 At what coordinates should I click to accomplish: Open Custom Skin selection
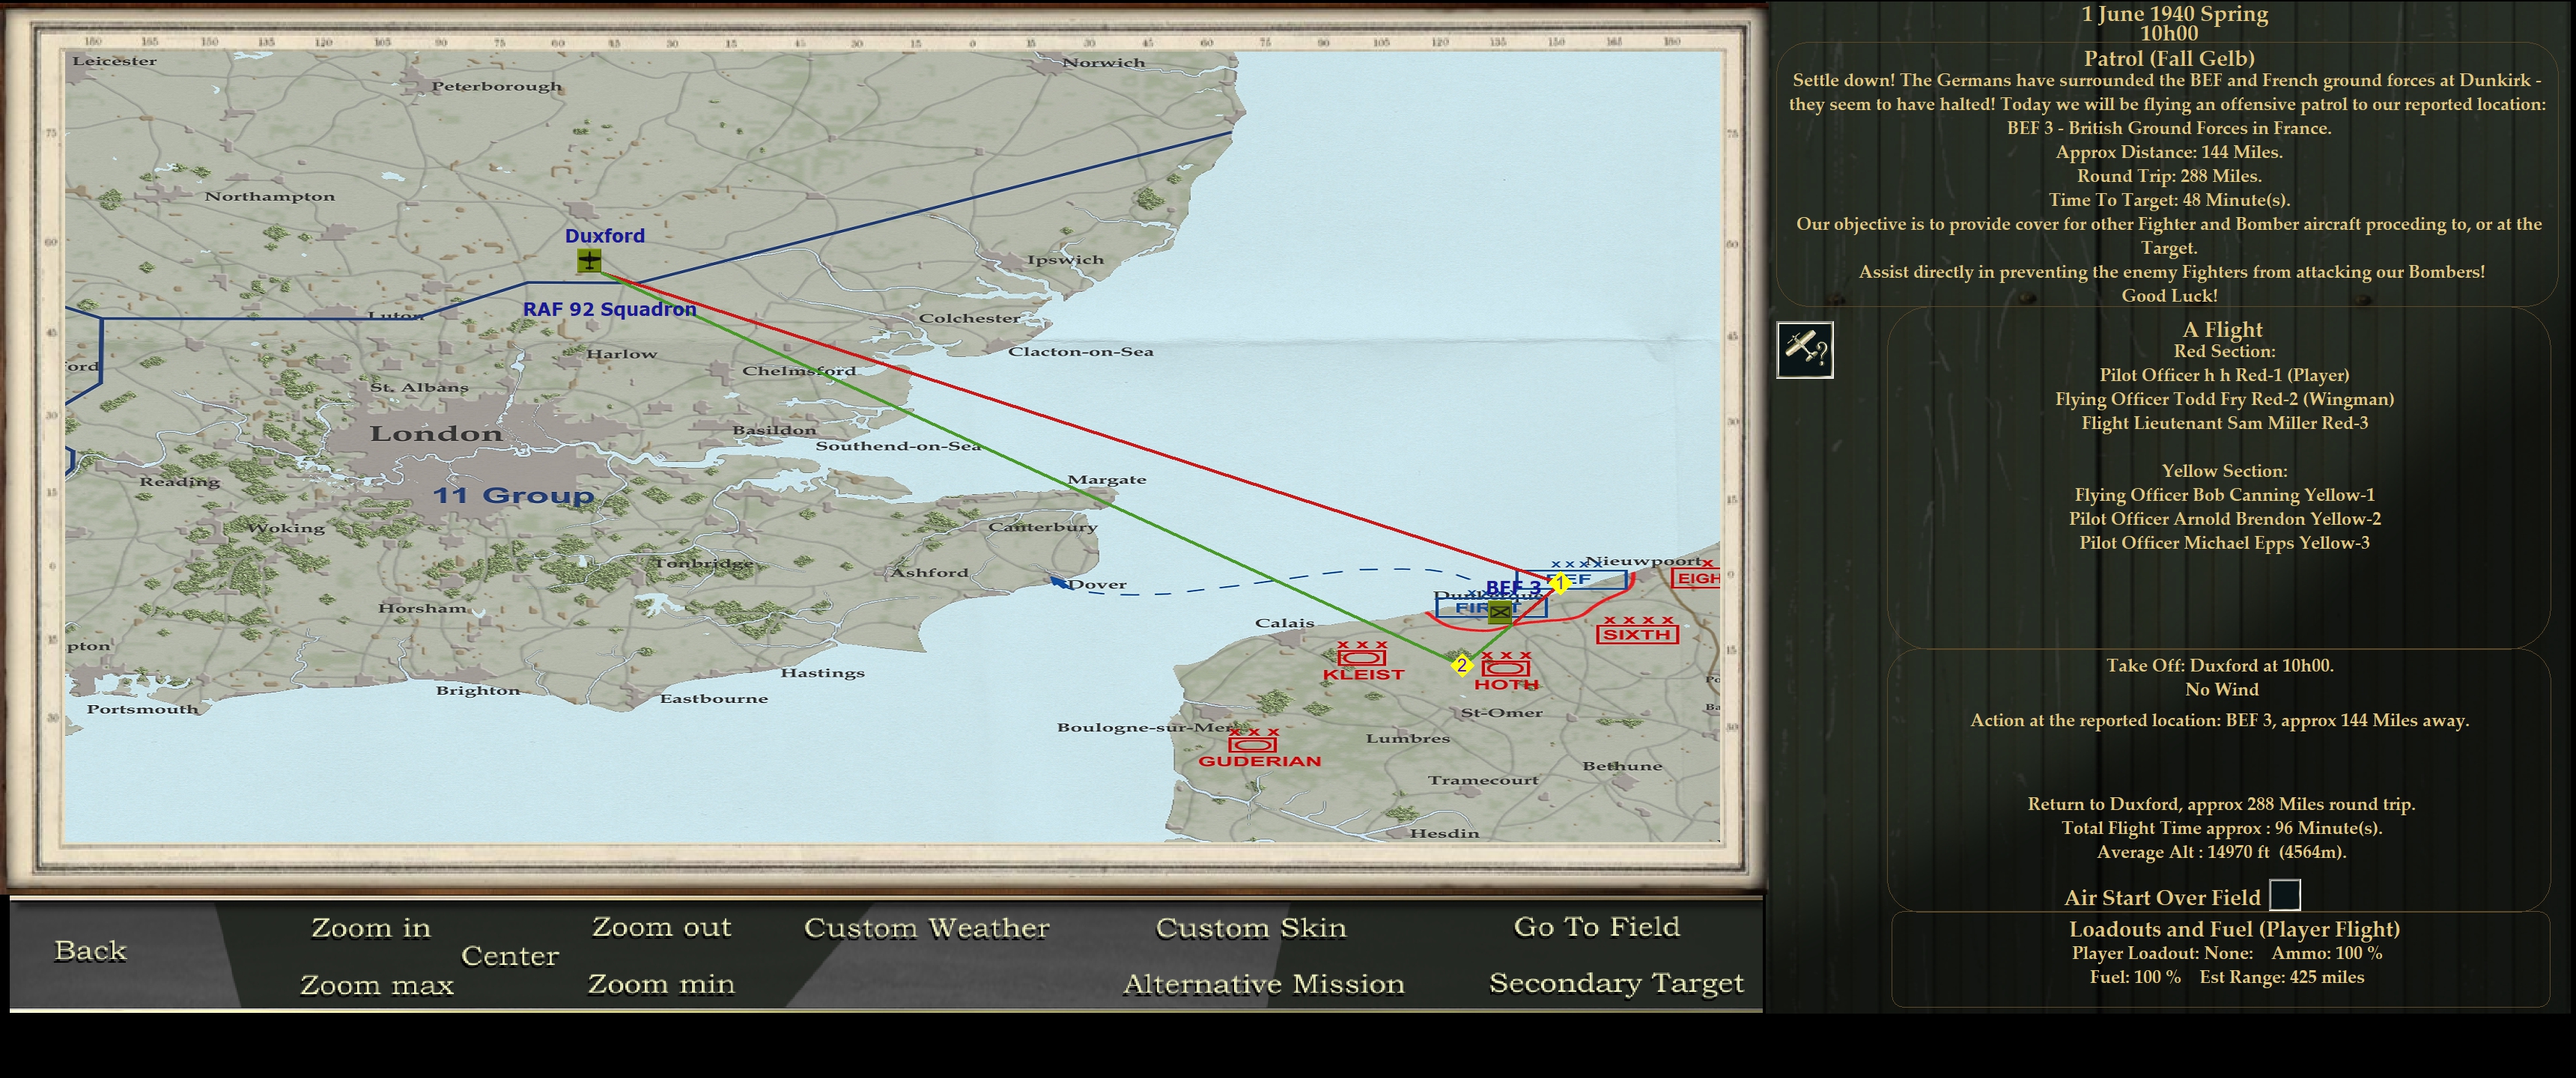1250,928
